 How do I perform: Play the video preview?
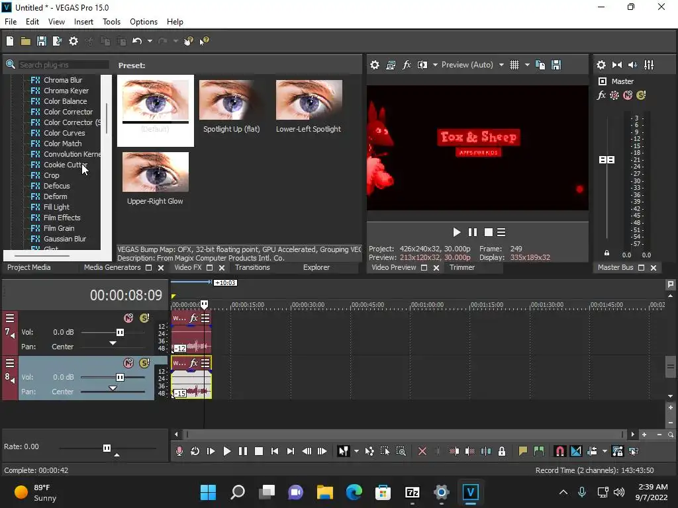tap(456, 232)
